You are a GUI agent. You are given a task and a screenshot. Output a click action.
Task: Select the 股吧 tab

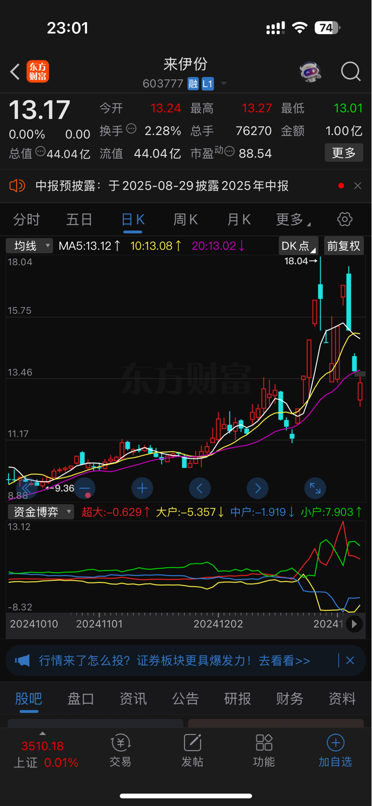(29, 699)
